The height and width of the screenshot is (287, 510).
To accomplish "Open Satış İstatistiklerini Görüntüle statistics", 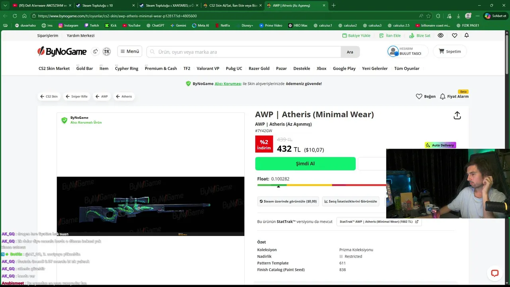I will (351, 201).
